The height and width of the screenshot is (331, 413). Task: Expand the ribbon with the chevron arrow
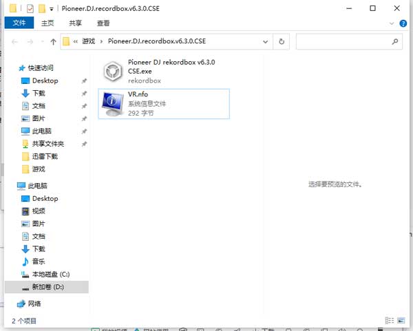392,23
